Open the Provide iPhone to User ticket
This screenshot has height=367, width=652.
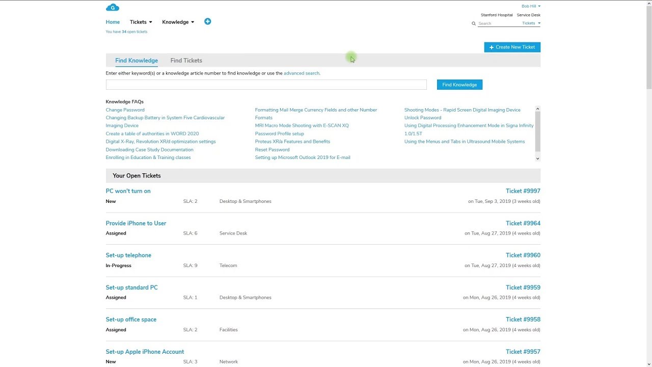click(136, 223)
